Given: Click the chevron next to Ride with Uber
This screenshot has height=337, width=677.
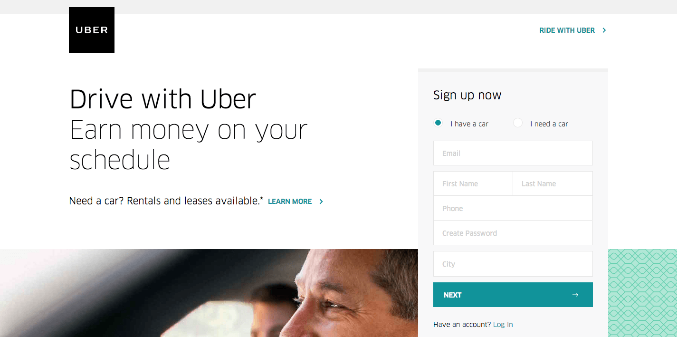Looking at the screenshot, I should 604,30.
